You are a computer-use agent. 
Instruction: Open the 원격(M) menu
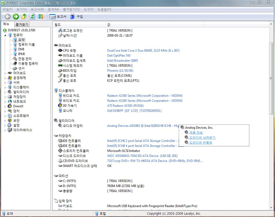[x=54, y=9]
